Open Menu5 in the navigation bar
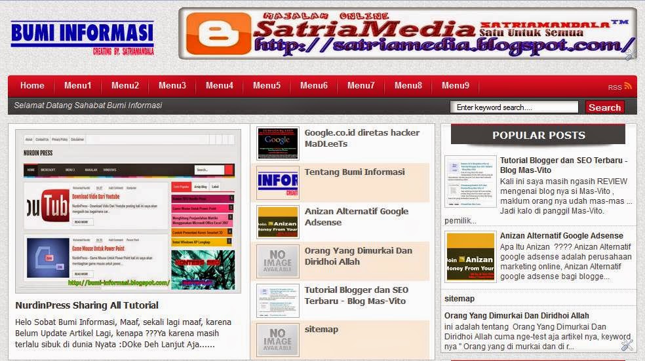Viewport: 645px width, 361px height. (267, 86)
